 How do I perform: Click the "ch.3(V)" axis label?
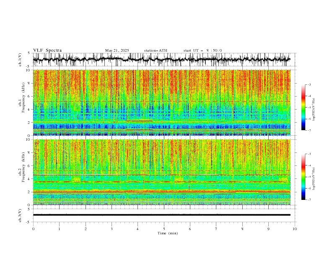[20, 215]
